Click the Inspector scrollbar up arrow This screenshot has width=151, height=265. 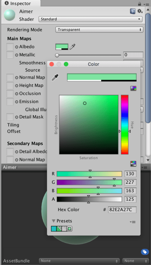click(148, 9)
